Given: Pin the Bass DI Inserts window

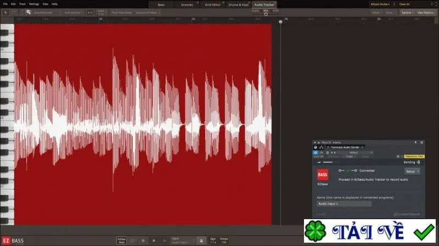Looking at the screenshot, I should [415, 142].
